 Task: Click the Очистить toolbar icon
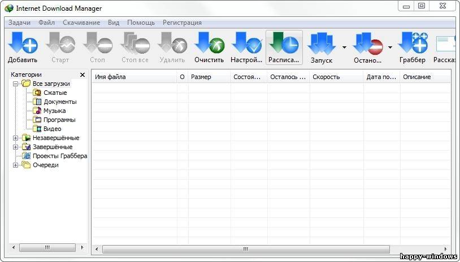(210, 43)
